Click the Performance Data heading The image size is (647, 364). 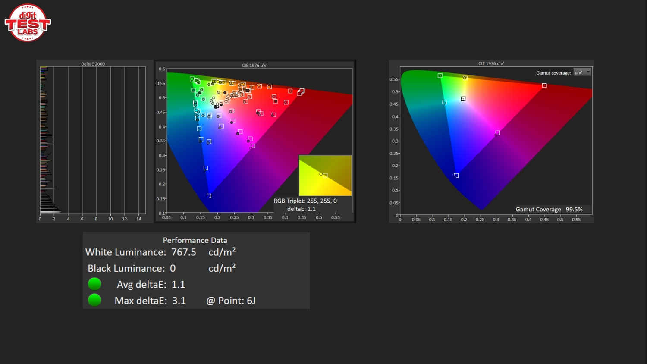(195, 240)
